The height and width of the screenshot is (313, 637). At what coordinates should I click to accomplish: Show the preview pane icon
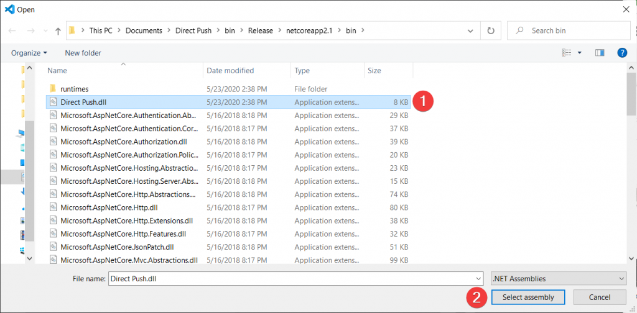(x=600, y=53)
